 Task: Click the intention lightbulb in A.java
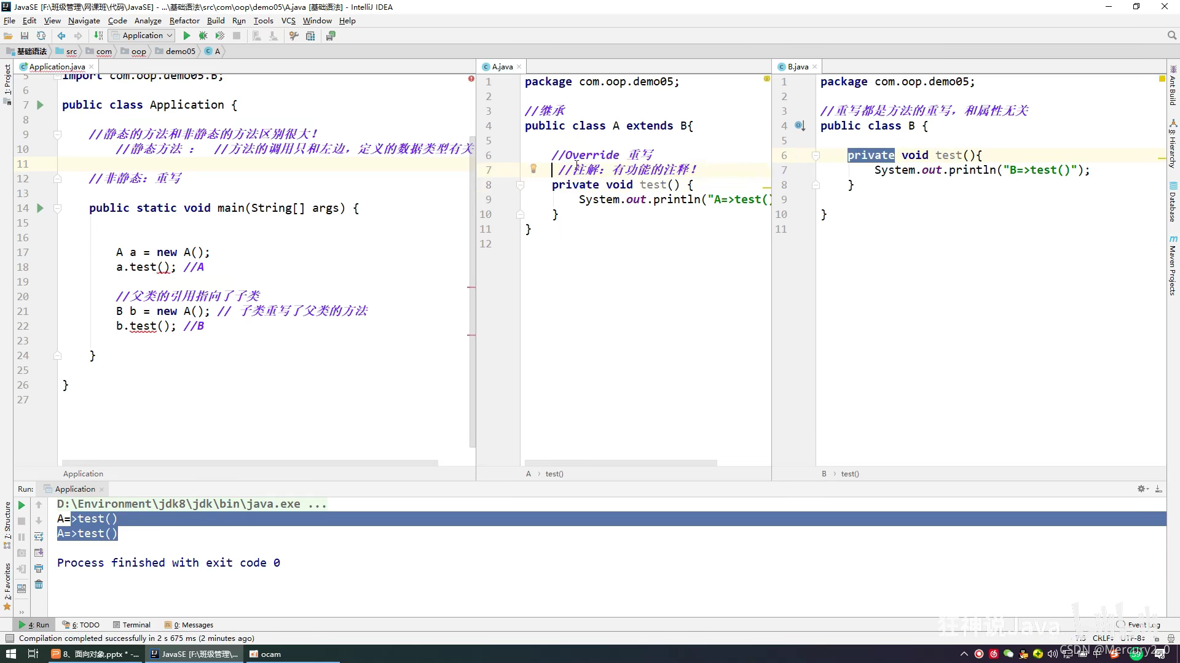pos(533,169)
